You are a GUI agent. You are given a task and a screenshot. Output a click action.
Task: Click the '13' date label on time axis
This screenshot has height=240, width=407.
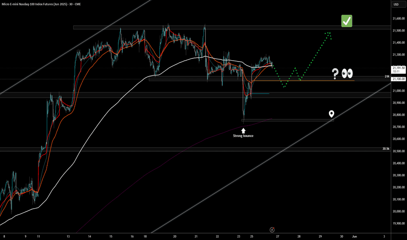[x=68, y=237]
